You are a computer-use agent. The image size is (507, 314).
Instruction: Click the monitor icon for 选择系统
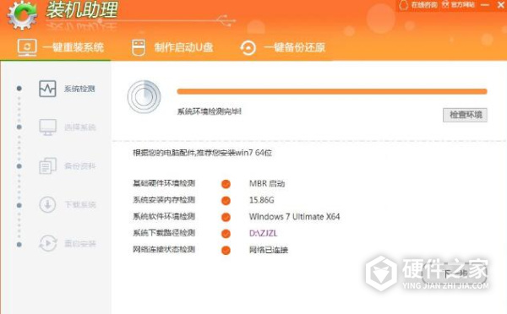(47, 127)
